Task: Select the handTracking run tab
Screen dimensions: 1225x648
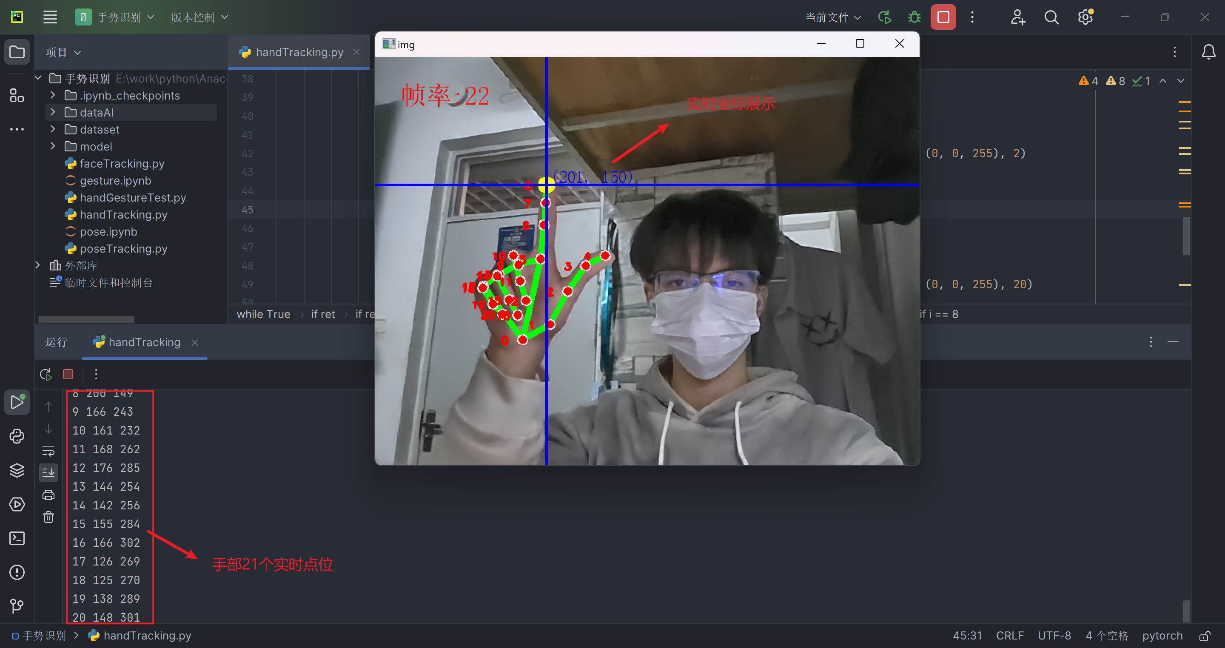Action: pos(144,342)
